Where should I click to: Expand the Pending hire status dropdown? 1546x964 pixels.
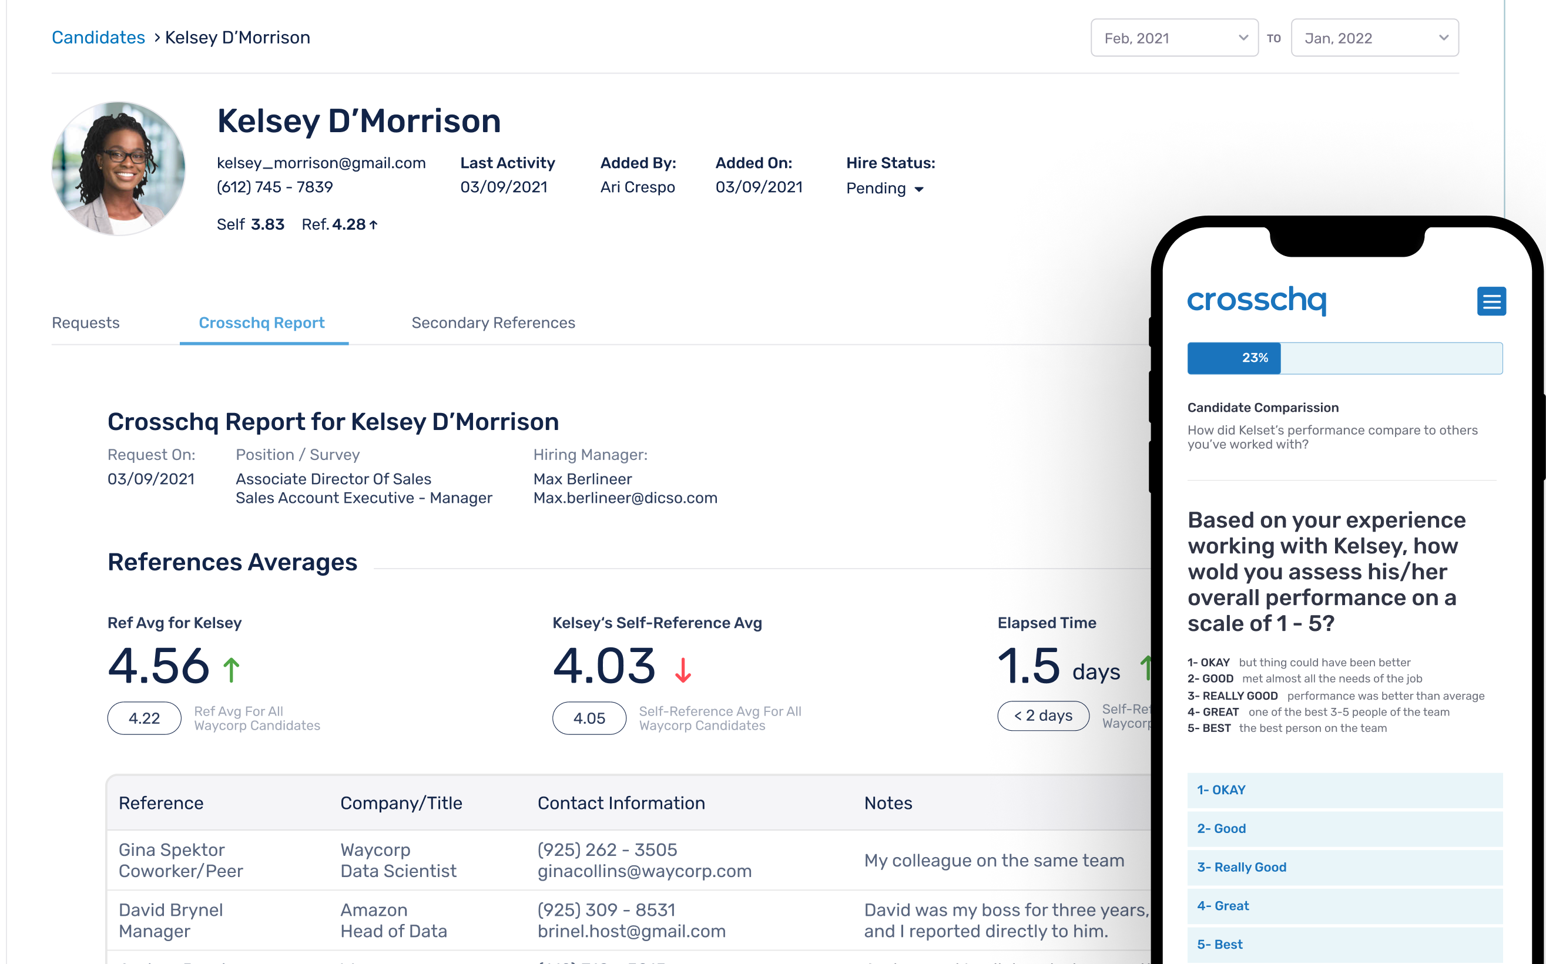(884, 189)
